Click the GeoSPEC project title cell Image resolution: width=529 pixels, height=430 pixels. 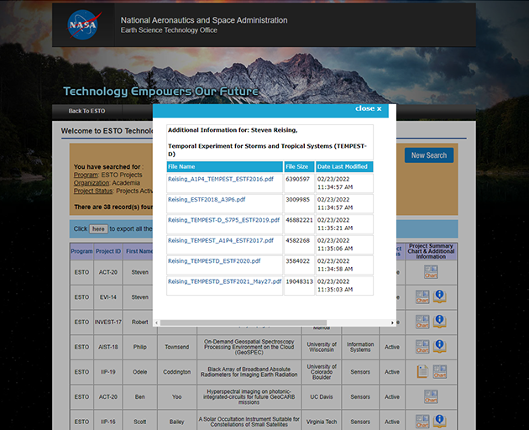point(249,347)
